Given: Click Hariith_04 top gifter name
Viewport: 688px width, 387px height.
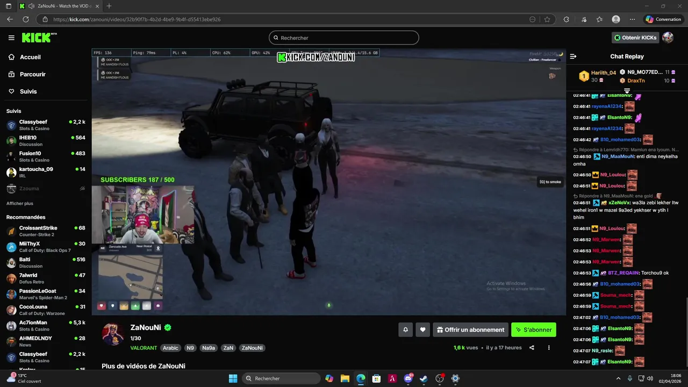Looking at the screenshot, I should pyautogui.click(x=604, y=73).
